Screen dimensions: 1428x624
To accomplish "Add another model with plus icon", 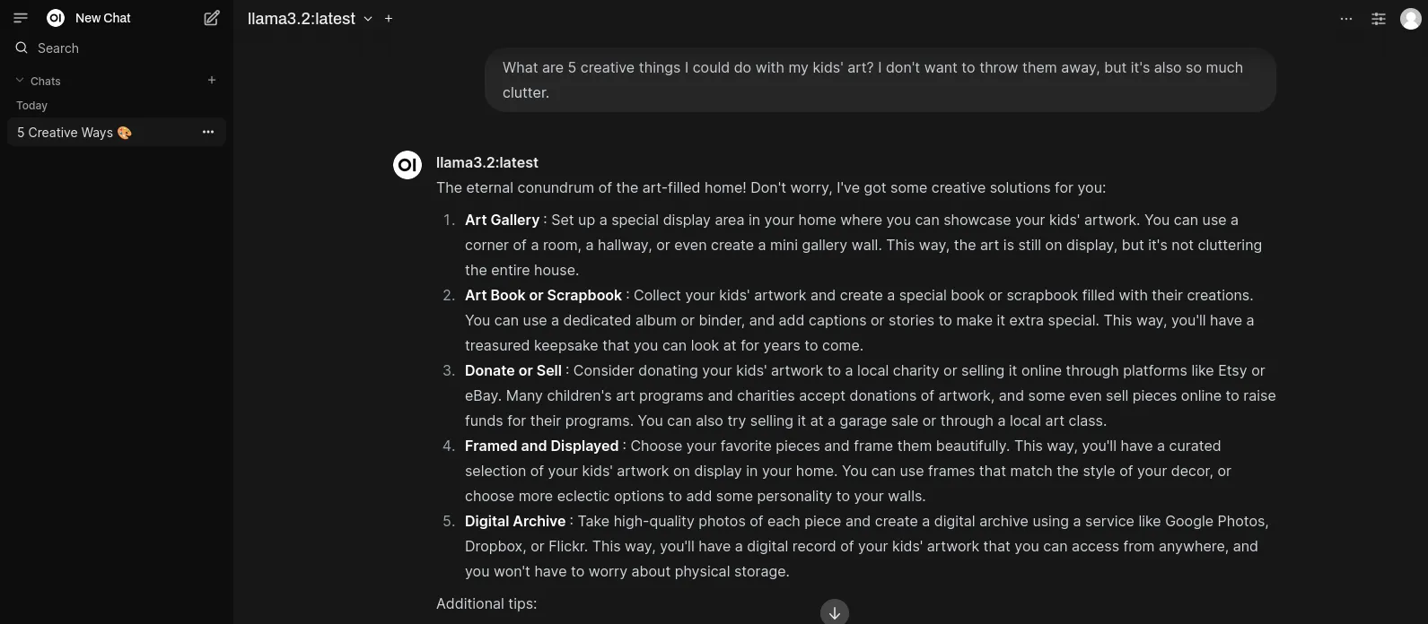I will [x=389, y=18].
